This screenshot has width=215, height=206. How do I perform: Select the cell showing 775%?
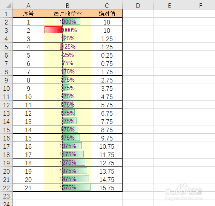click(x=68, y=121)
